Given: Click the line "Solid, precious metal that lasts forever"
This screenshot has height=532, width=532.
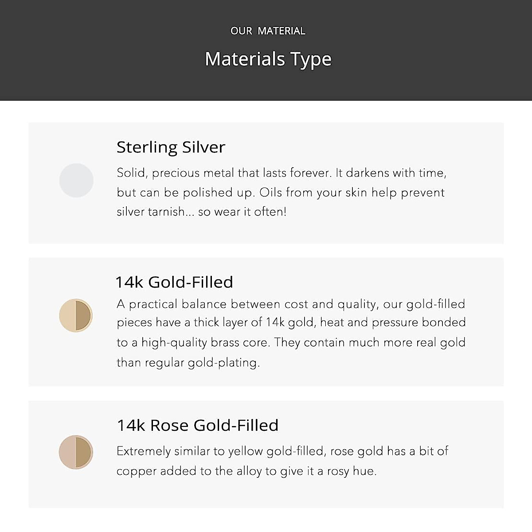Looking at the screenshot, I should (x=224, y=173).
